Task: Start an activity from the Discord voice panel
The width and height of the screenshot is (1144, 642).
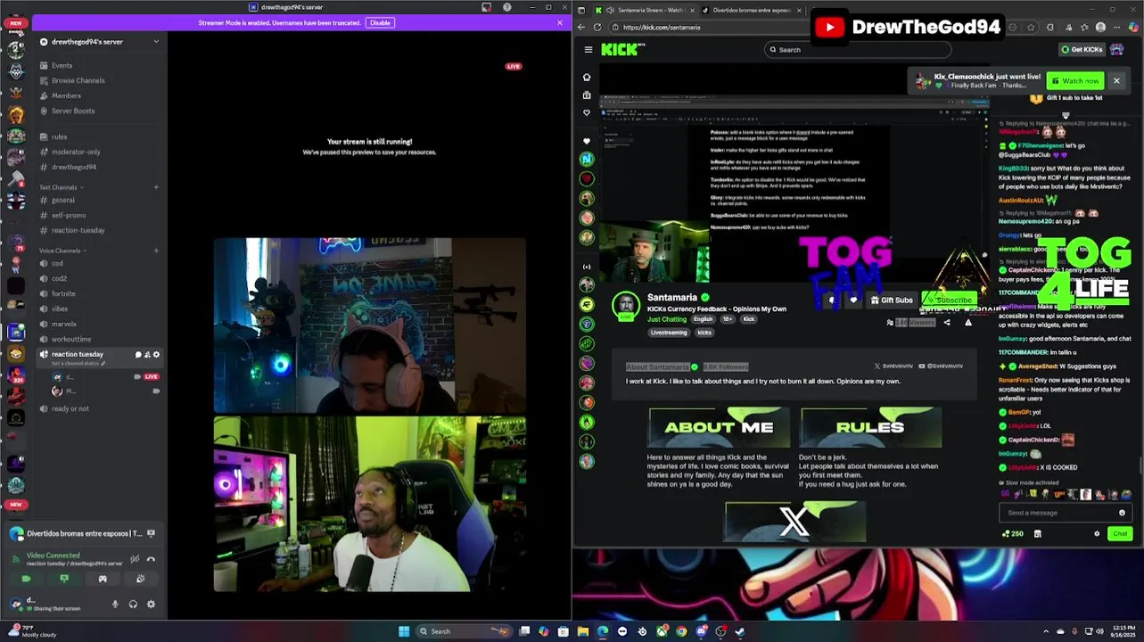Action: pos(103,579)
